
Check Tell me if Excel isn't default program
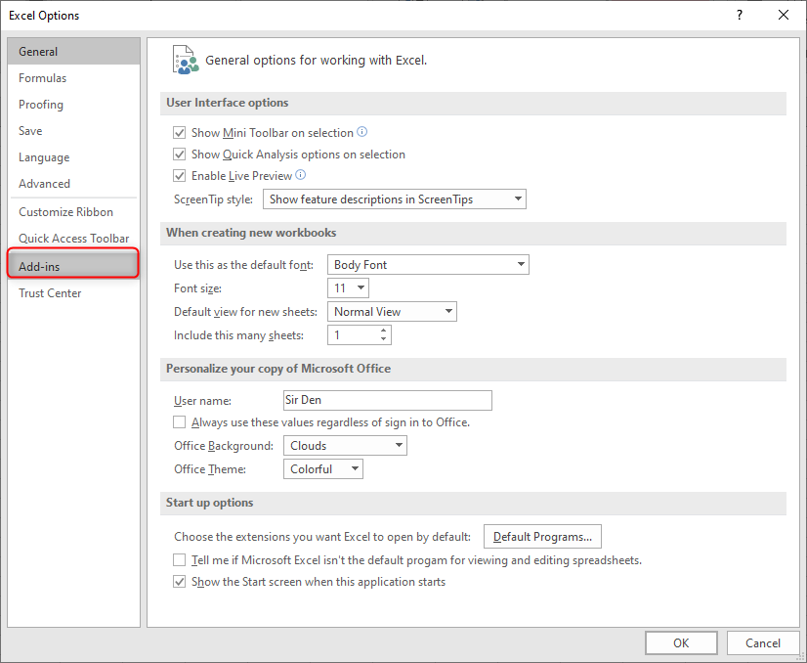[x=179, y=560]
